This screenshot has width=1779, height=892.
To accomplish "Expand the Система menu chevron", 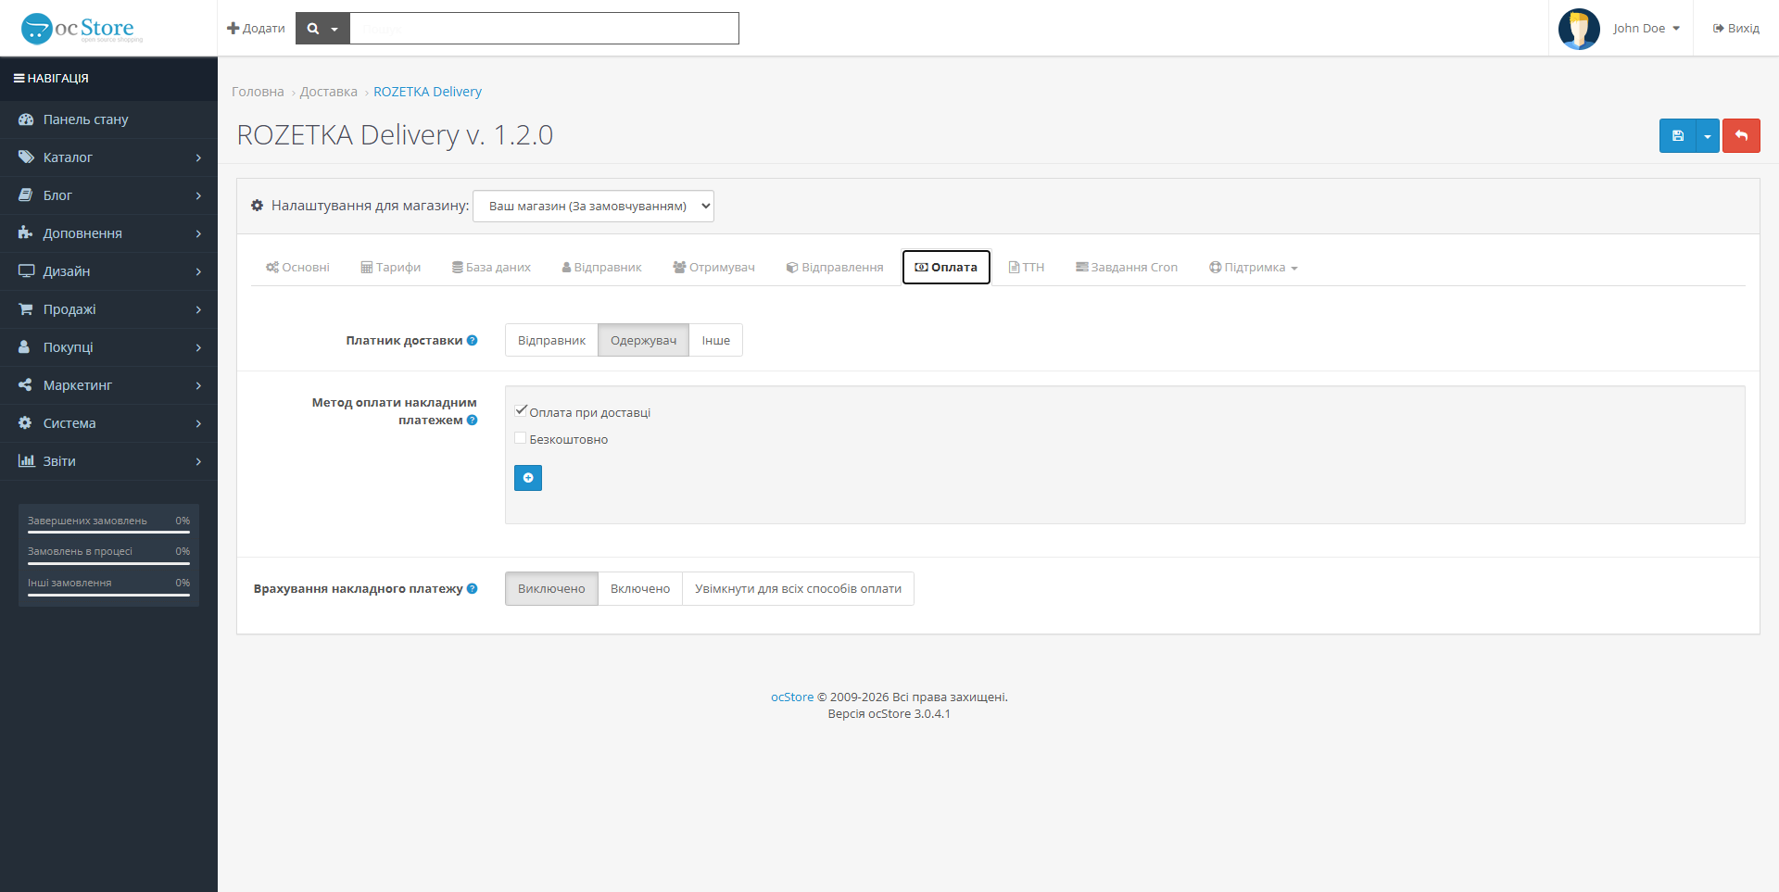I will click(x=198, y=423).
